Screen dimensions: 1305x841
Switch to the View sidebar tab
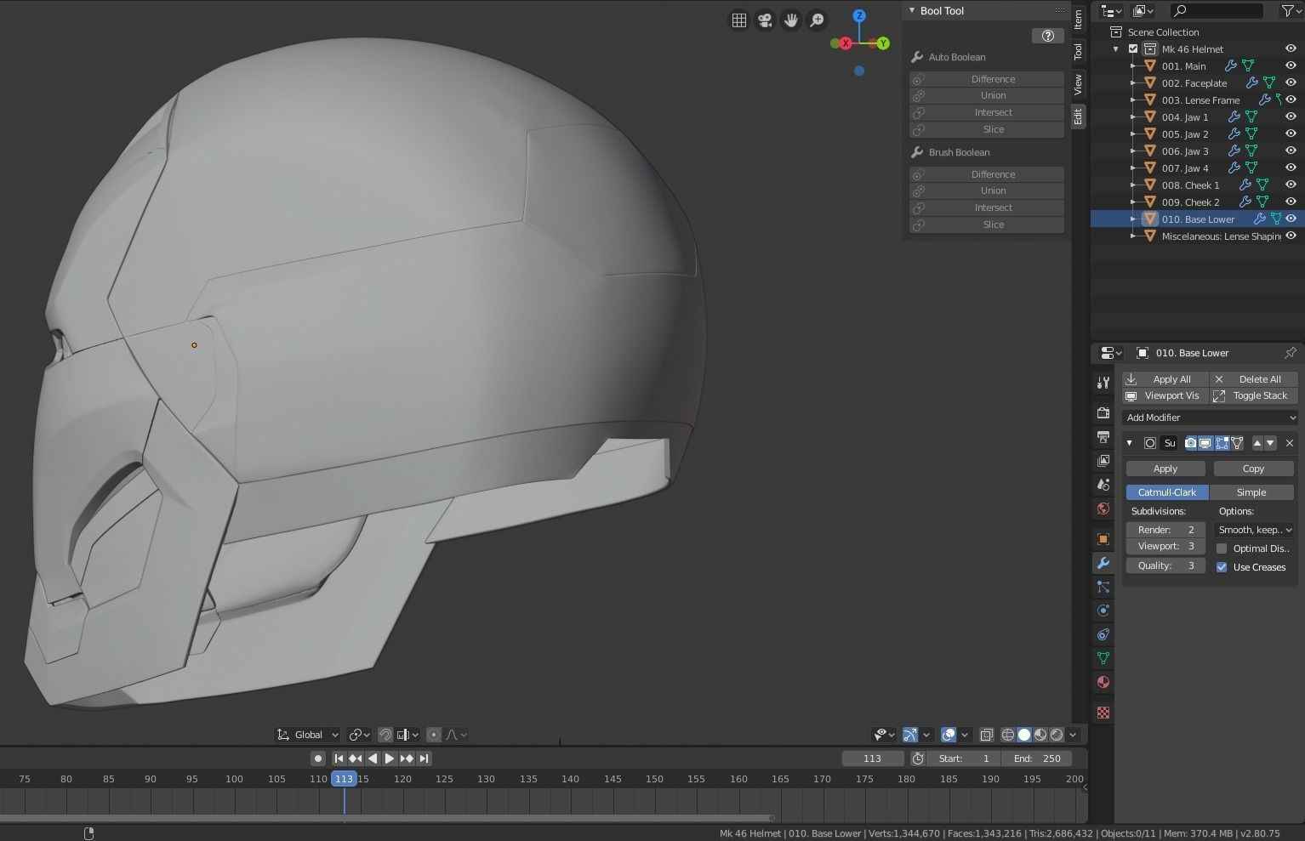pyautogui.click(x=1078, y=84)
